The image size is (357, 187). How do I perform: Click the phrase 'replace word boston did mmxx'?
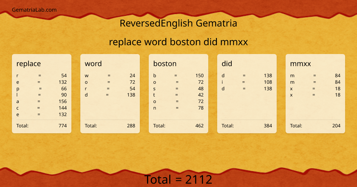point(178,42)
